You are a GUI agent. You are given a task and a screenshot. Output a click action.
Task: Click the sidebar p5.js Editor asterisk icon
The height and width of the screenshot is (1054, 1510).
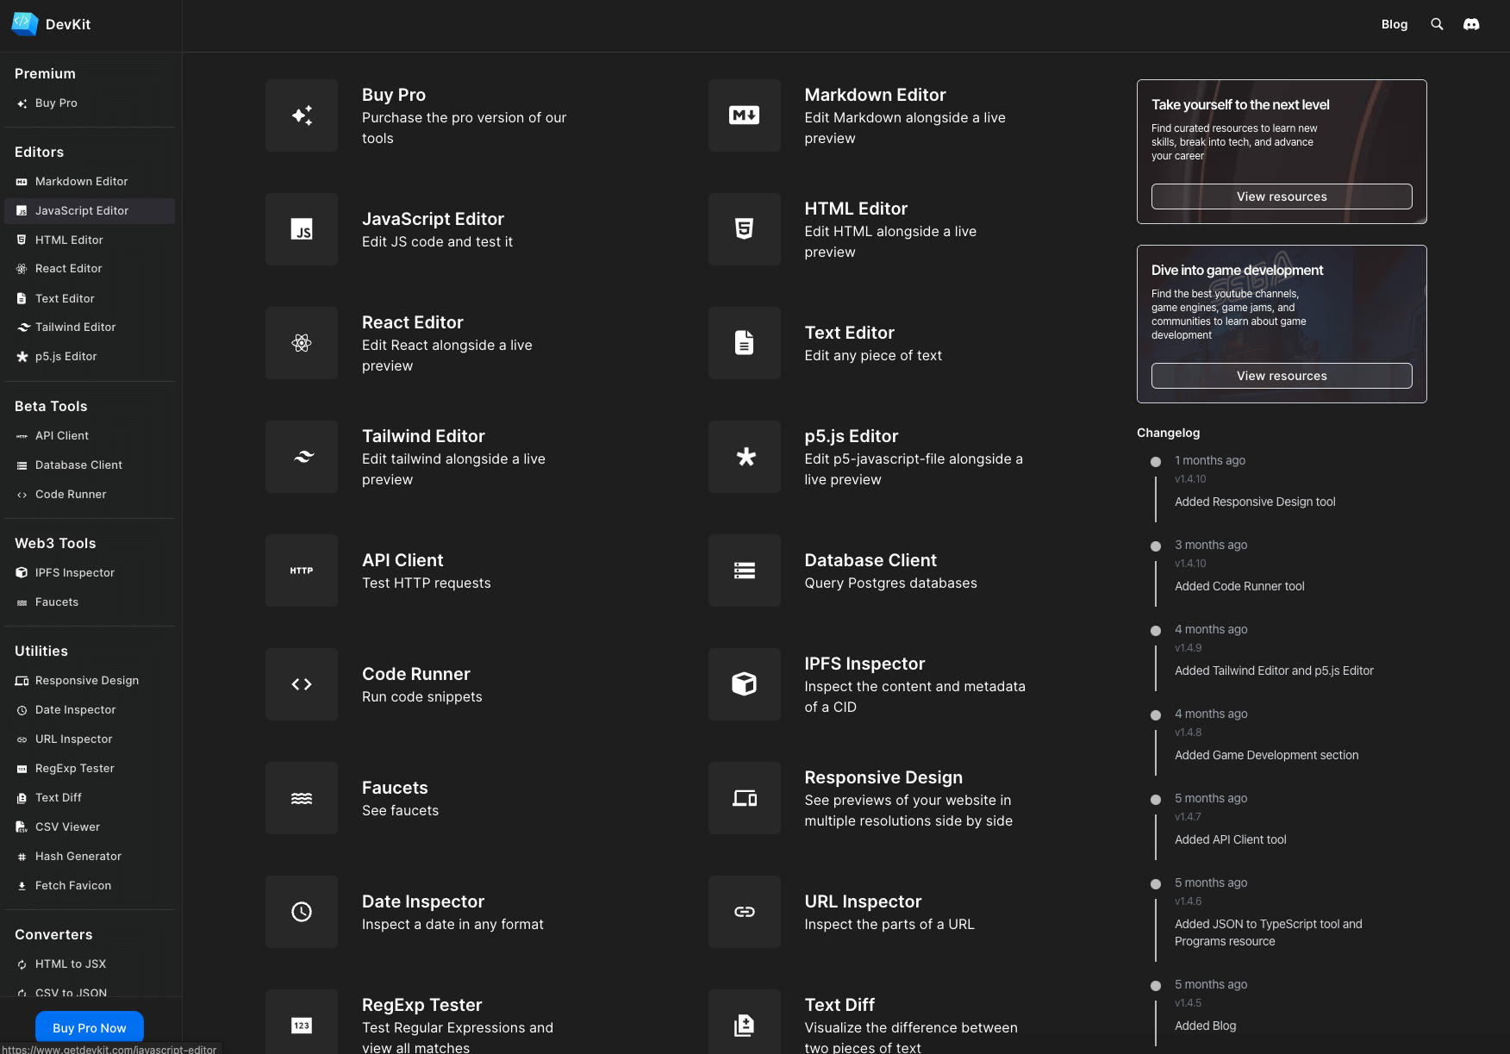tap(22, 357)
